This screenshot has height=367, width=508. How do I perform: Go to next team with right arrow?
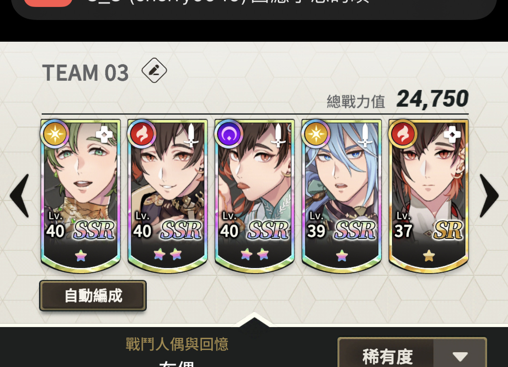pos(489,195)
